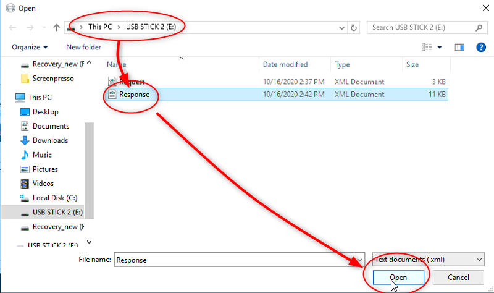
Task: Expand the view options dropdown arrow
Action: (440, 47)
